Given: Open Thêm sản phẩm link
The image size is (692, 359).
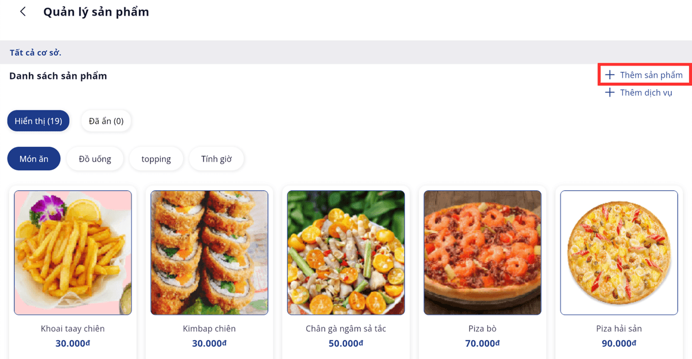Looking at the screenshot, I should point(651,75).
